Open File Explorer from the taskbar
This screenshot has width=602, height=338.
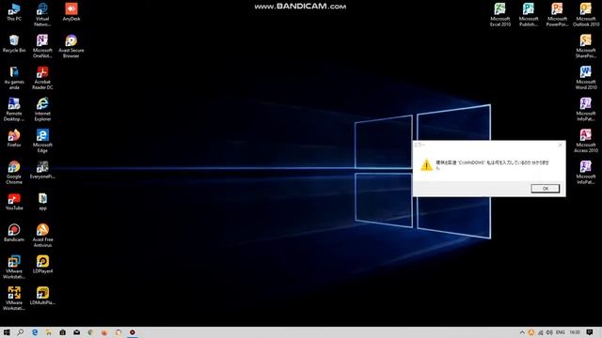[x=49, y=332]
